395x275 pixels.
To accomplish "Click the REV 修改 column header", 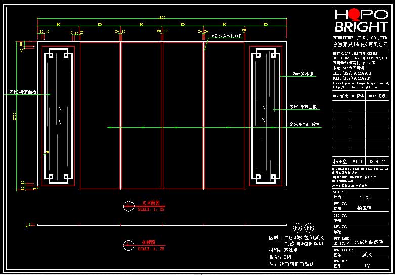I will [x=341, y=96].
